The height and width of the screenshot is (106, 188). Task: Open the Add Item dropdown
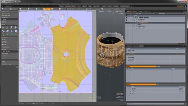tap(140, 14)
